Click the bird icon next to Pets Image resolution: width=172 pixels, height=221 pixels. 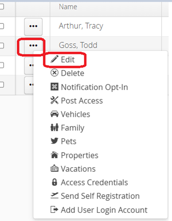[54, 141]
